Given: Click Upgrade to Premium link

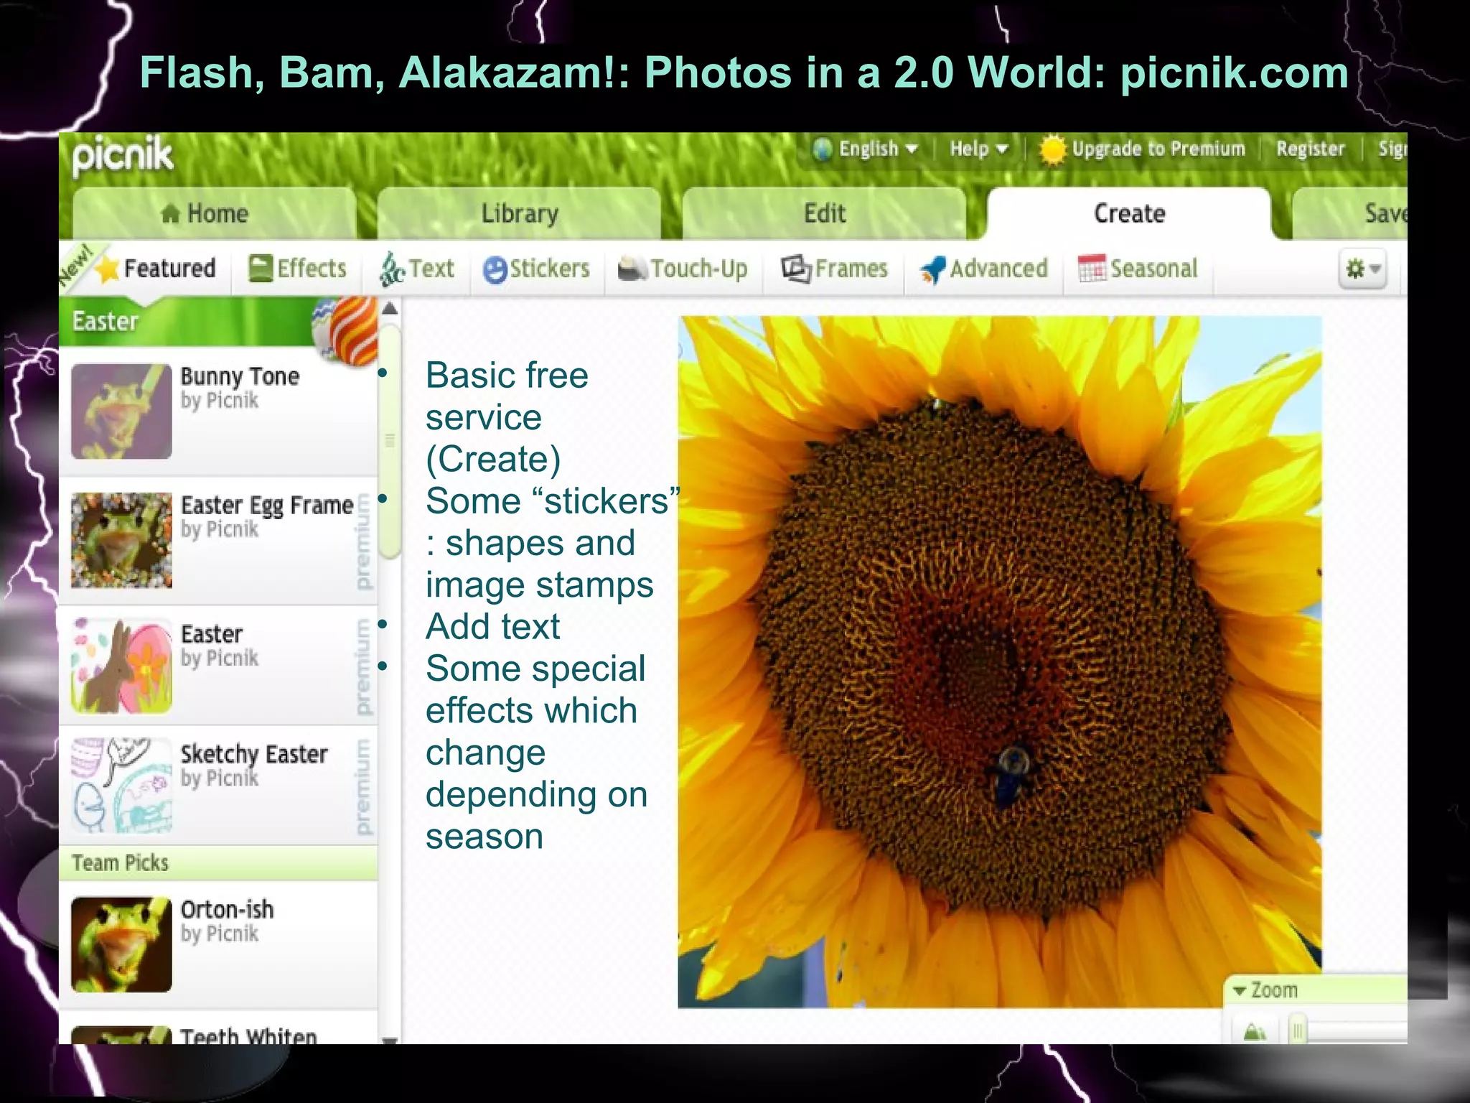Looking at the screenshot, I should [x=1158, y=149].
